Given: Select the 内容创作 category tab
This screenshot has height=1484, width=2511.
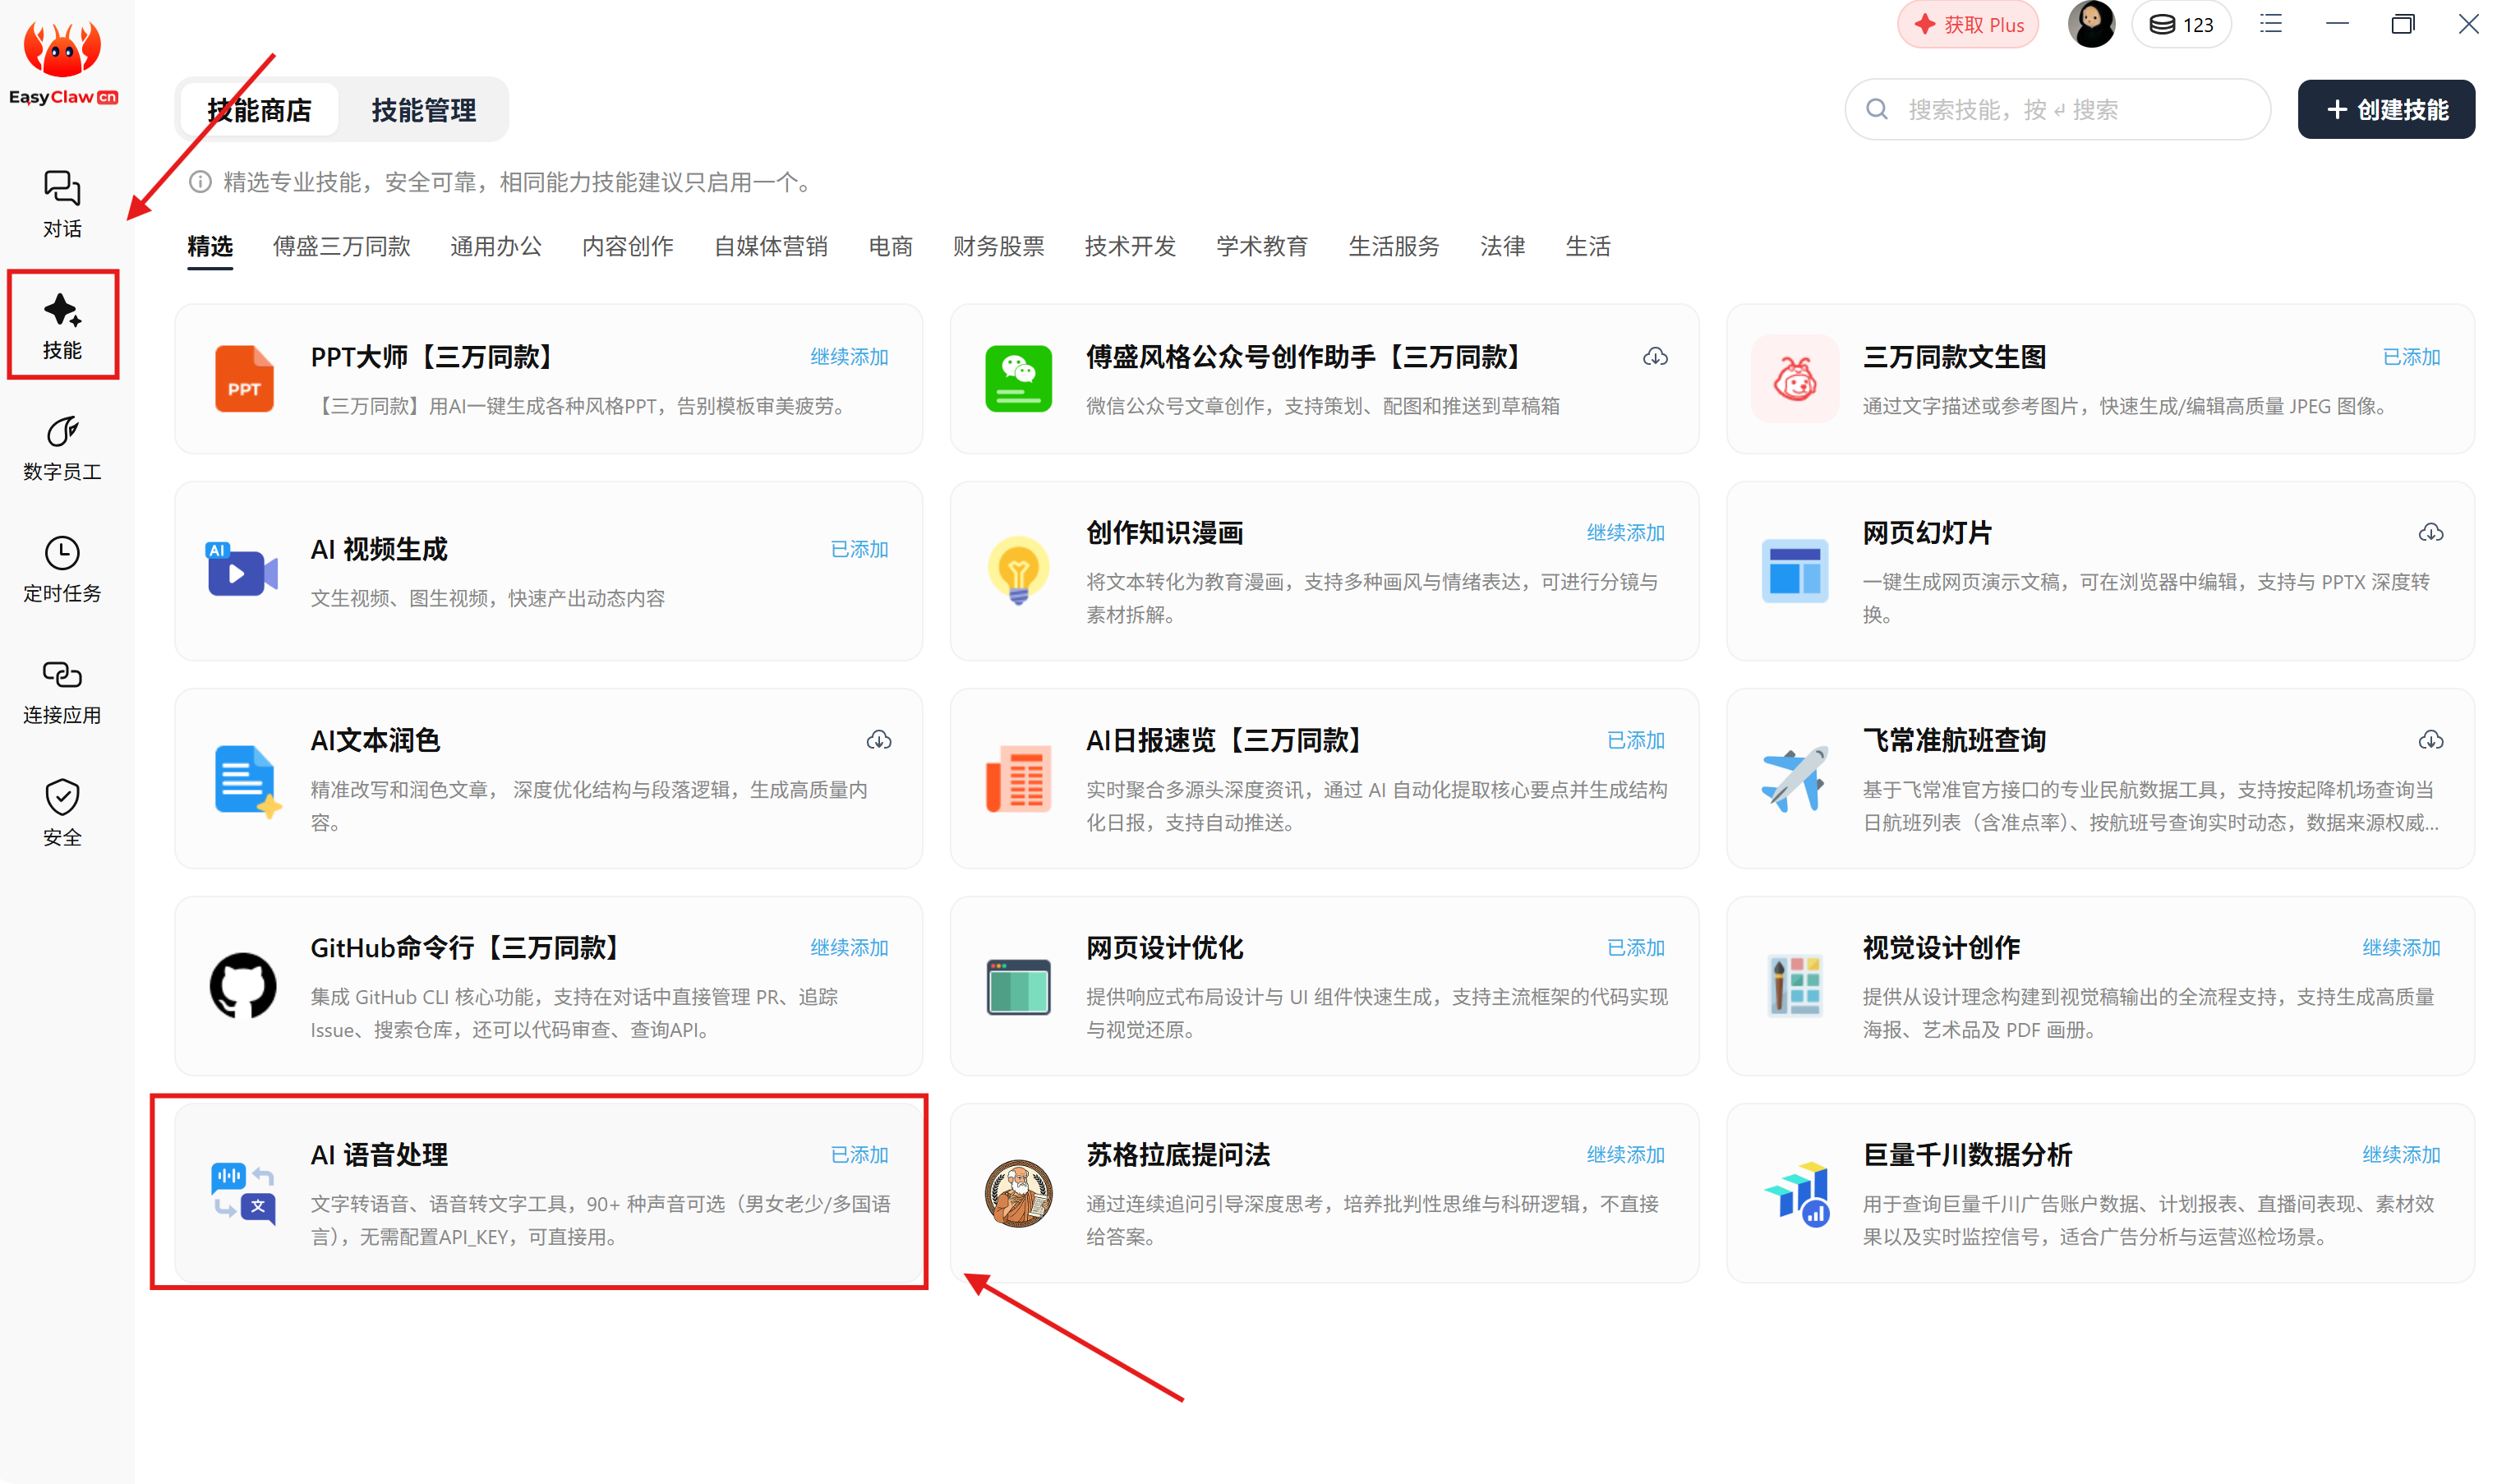Looking at the screenshot, I should (x=628, y=246).
